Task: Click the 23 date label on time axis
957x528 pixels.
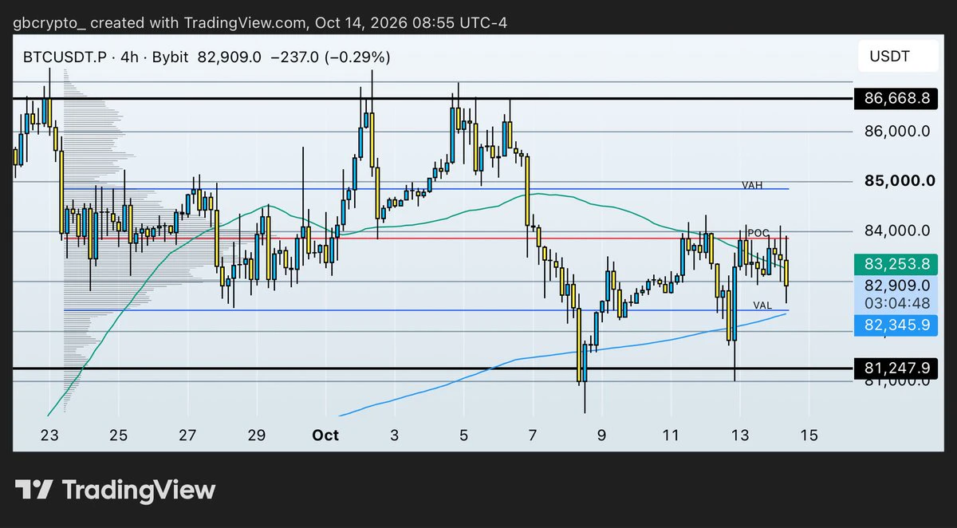Action: point(49,435)
